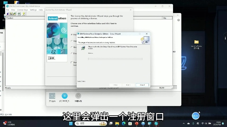Click Cancel in the Setup Wizard

[142, 85]
